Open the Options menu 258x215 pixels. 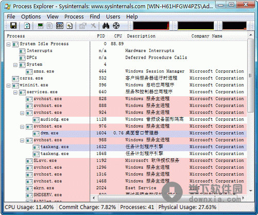point(31,16)
